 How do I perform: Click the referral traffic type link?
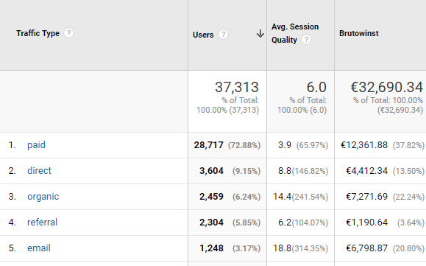(x=42, y=223)
